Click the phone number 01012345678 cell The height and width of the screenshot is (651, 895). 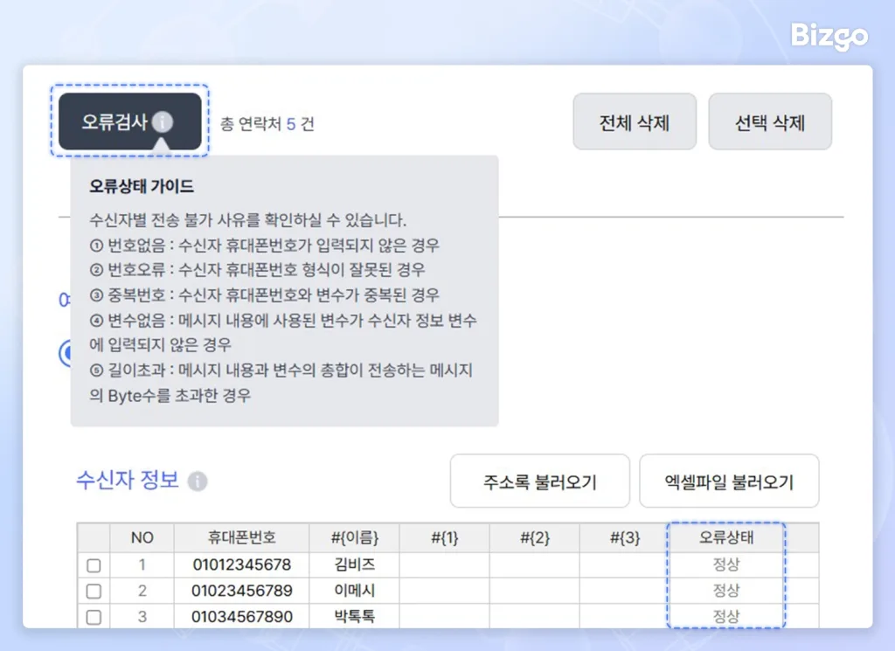click(241, 564)
